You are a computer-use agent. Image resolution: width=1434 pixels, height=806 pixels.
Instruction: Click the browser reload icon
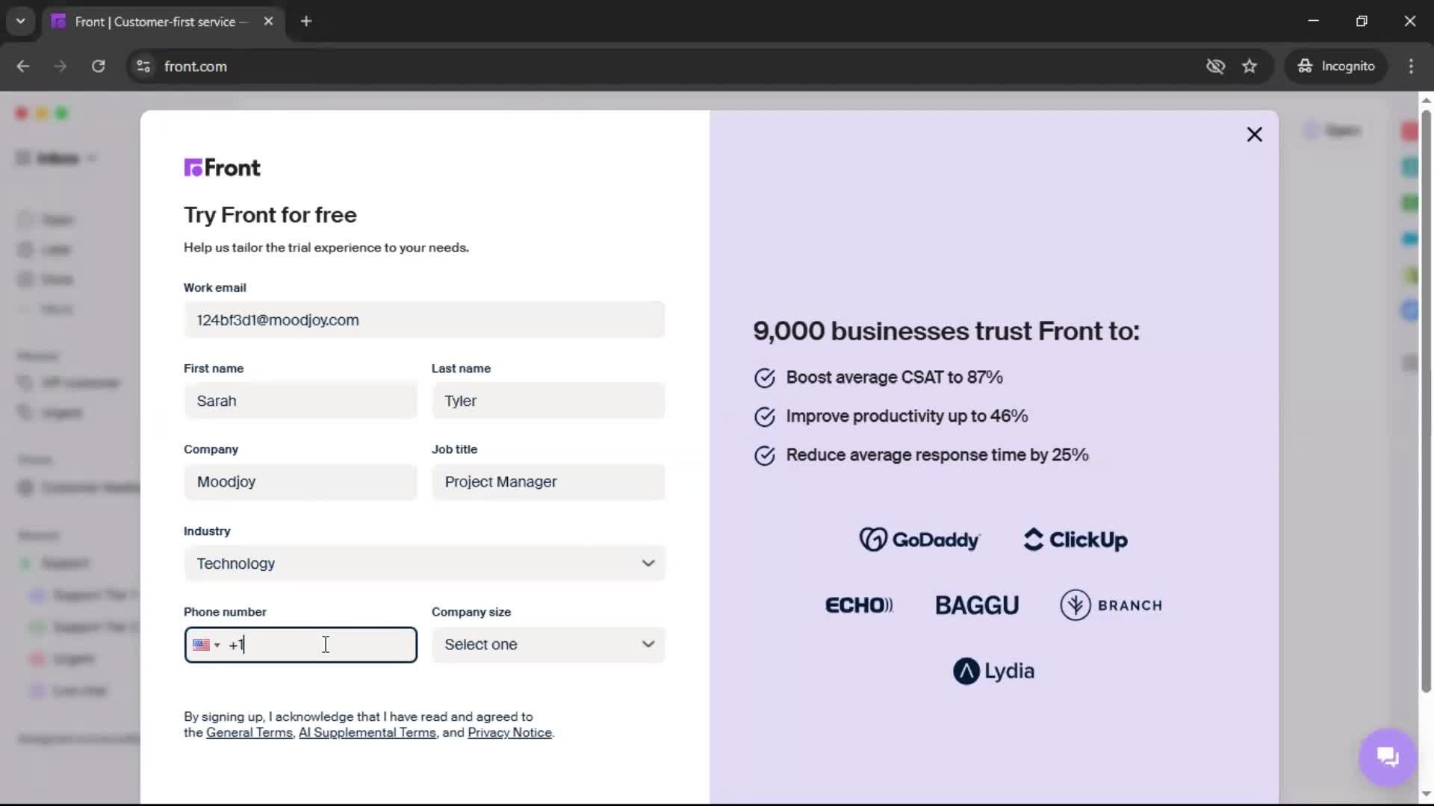tap(98, 66)
